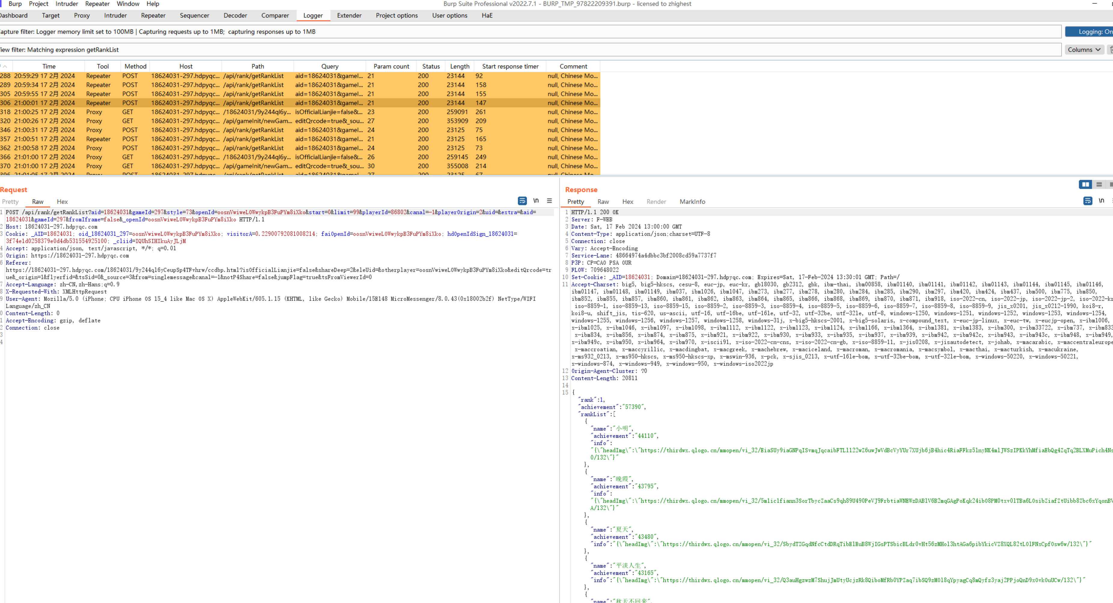Sort by the Start response timer column
Image resolution: width=1113 pixels, height=603 pixels.
(x=510, y=66)
